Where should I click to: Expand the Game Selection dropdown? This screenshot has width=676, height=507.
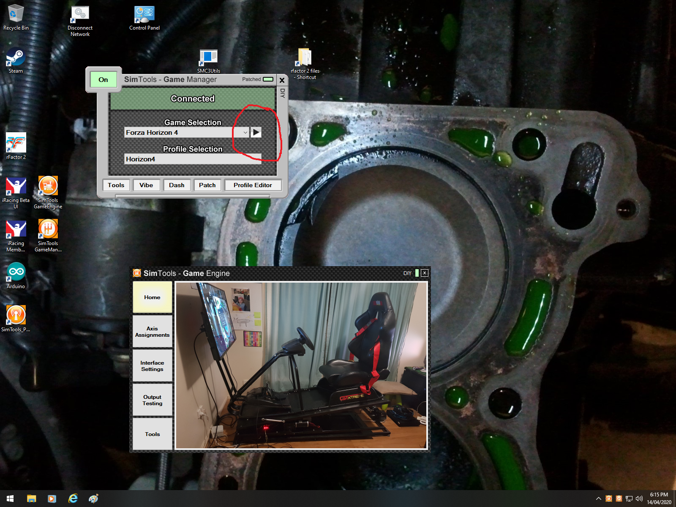pyautogui.click(x=245, y=133)
